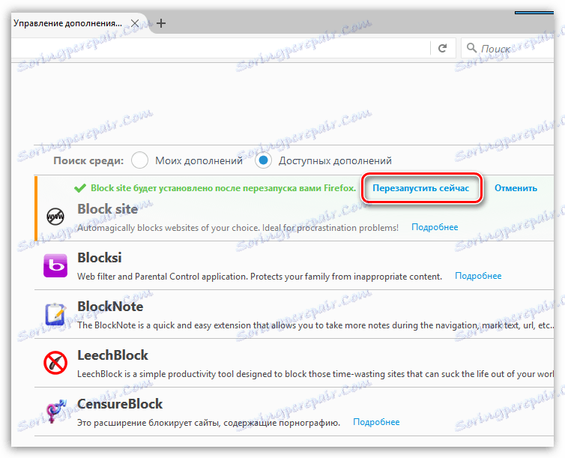
Task: Open Подробнее link for Block site
Action: [x=435, y=227]
